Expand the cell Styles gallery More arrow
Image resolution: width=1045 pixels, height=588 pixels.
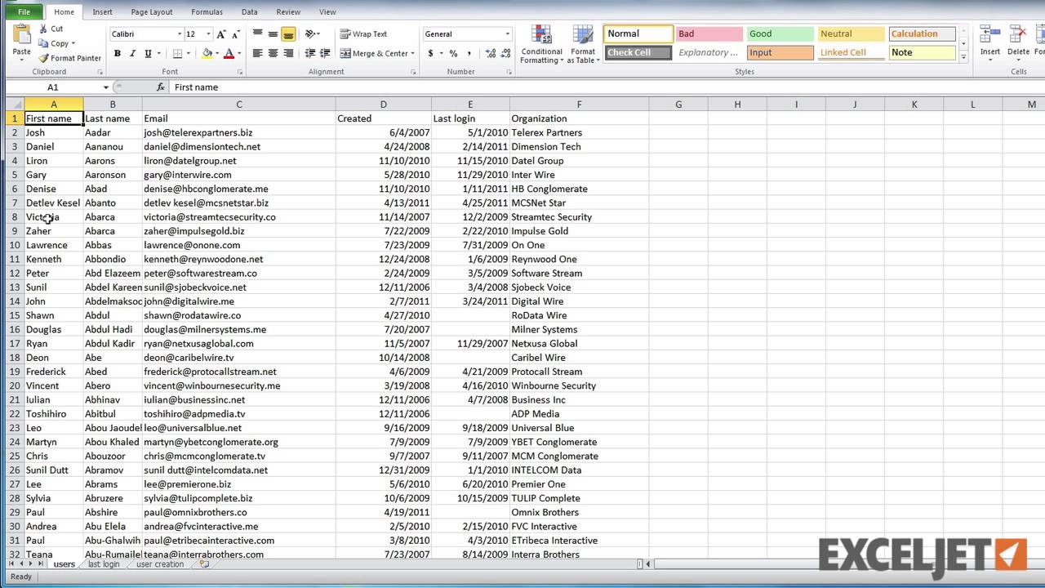click(x=963, y=57)
